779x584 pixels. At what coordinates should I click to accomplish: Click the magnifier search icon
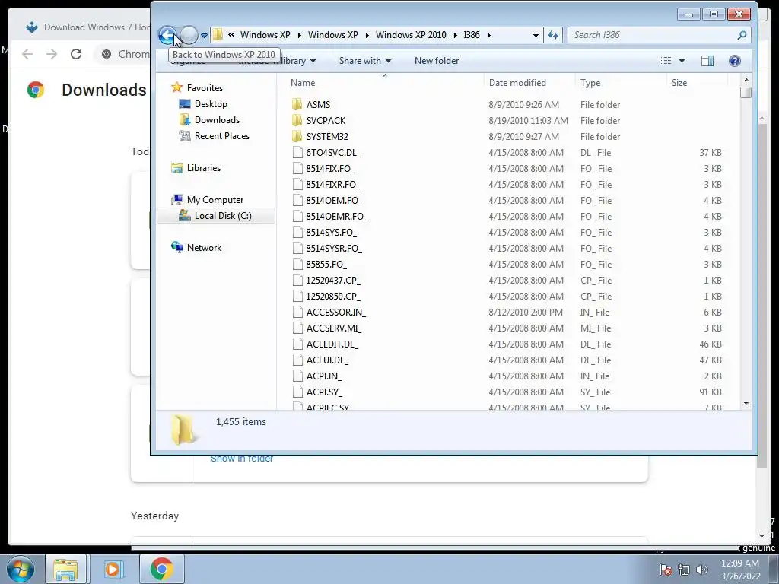click(742, 35)
